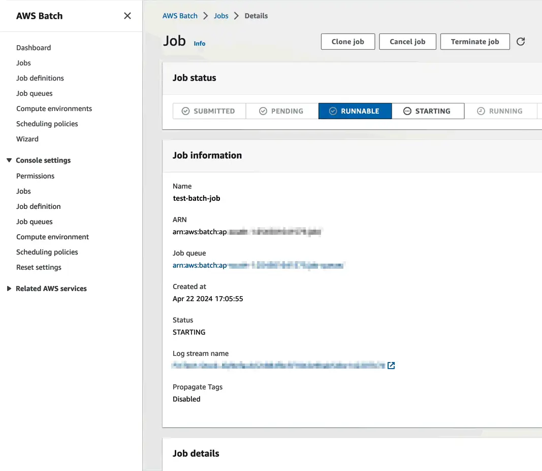
Task: Select the STARTING status step
Action: click(428, 111)
